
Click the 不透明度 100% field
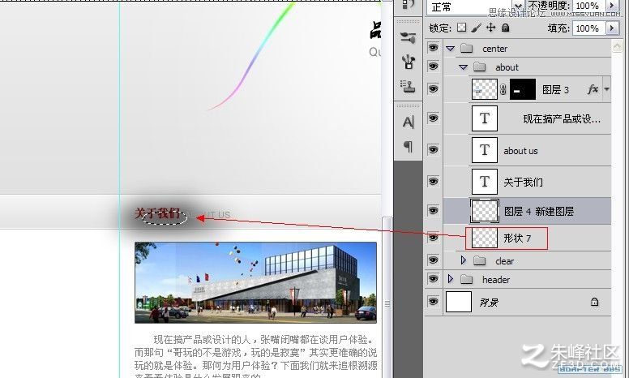tap(589, 6)
